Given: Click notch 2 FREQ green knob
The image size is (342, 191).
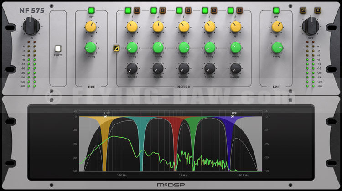Looking at the screenshot, I should pos(158,48).
